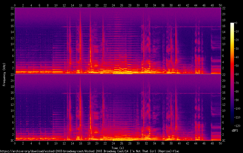Viewport: 243px width, 153px height.
Task: Click the 10 kHz label on the lower-right frequency axis
Action: pyautogui.click(x=224, y=110)
